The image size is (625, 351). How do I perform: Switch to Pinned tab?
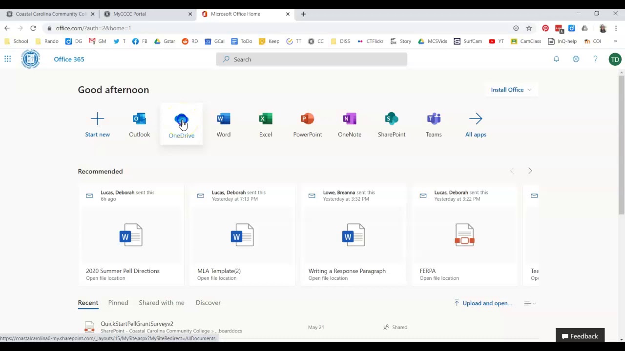coord(118,303)
